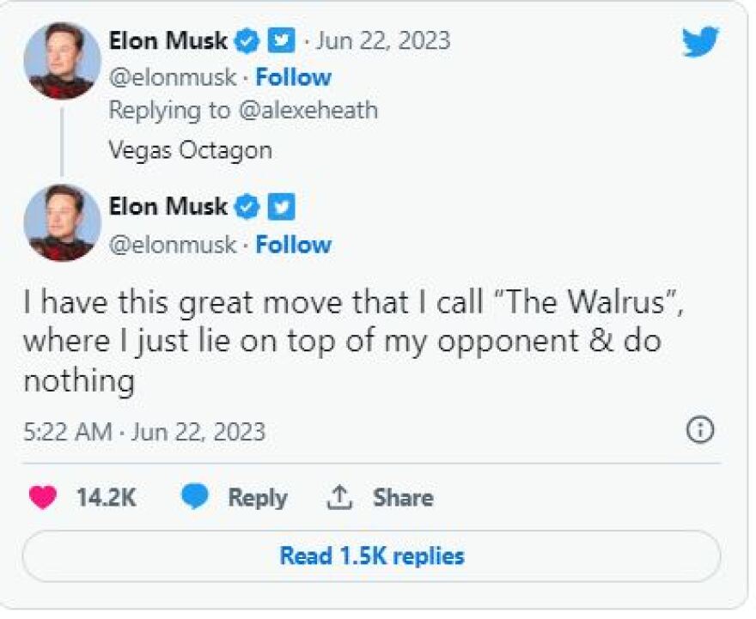Viewport: 756px width, 619px height.
Task: Click the Read 1.5K replies button
Action: pyautogui.click(x=371, y=556)
